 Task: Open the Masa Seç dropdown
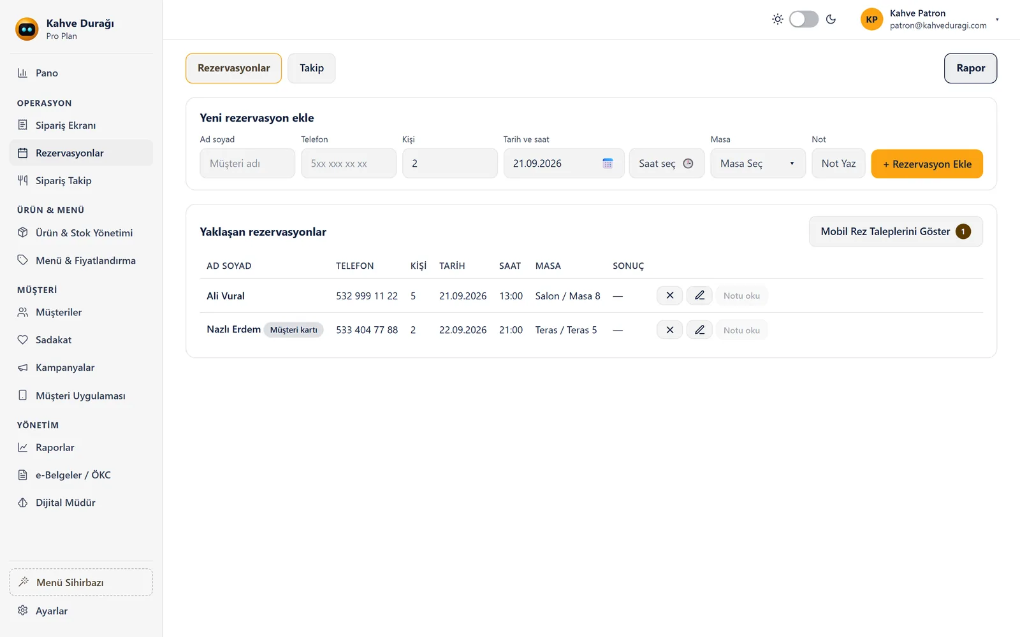[x=758, y=164]
